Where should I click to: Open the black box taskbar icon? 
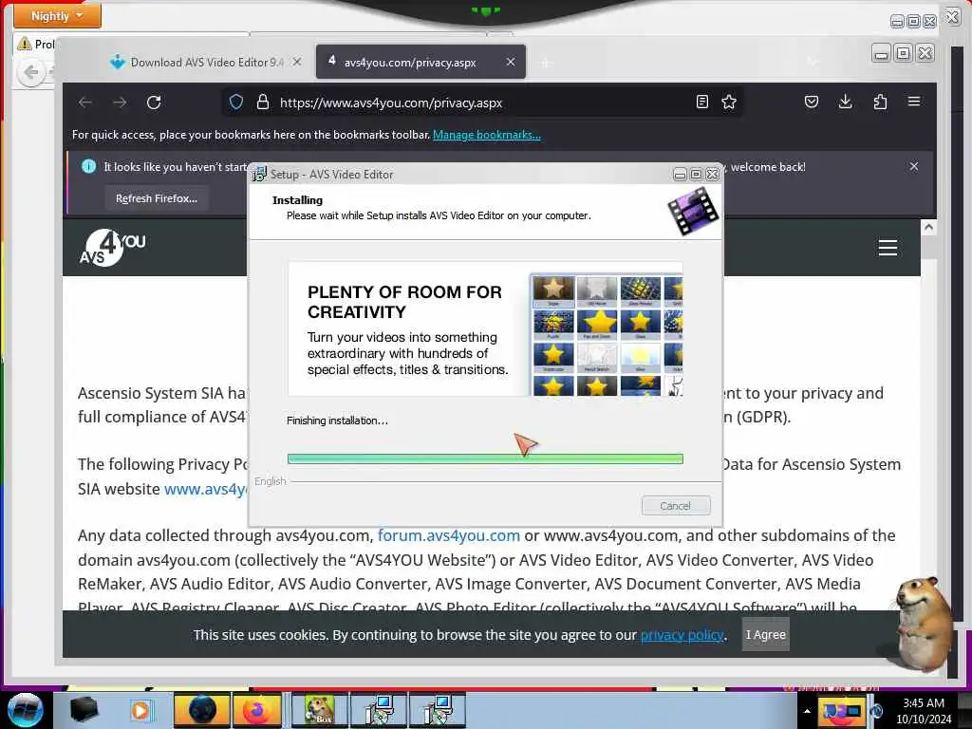[84, 710]
